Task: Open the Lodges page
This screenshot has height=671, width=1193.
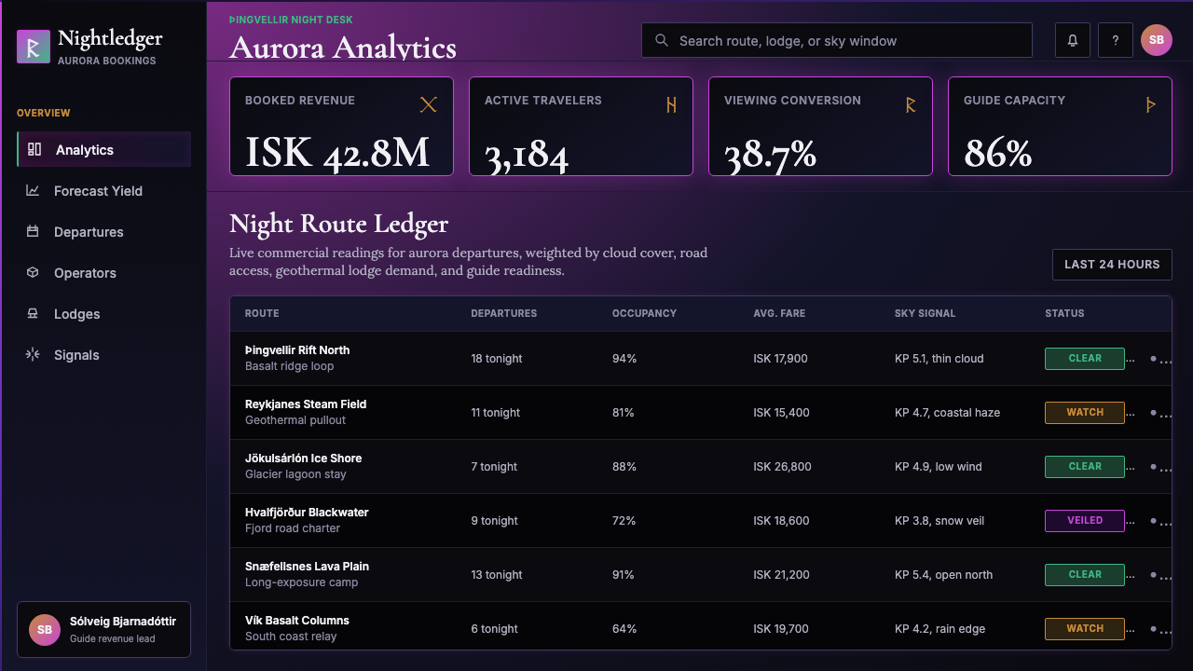Action: [x=103, y=313]
